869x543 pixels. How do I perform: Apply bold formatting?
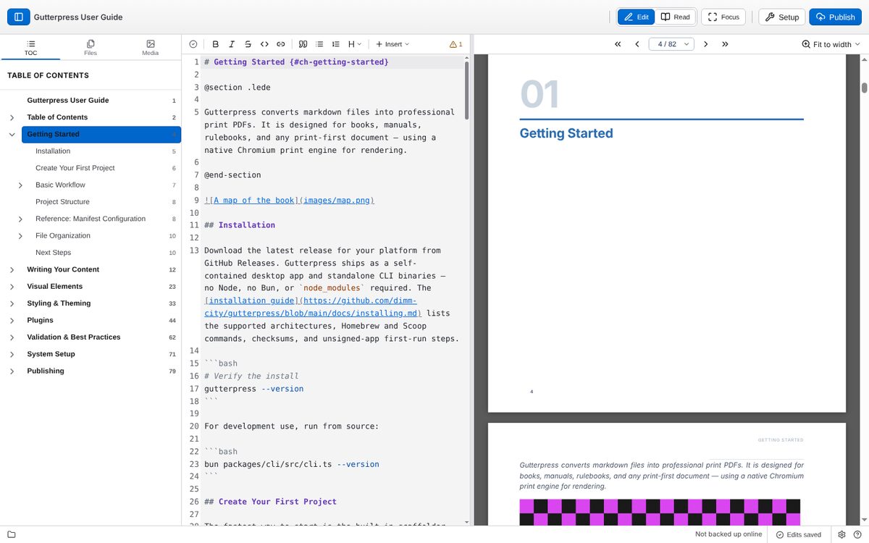point(216,44)
